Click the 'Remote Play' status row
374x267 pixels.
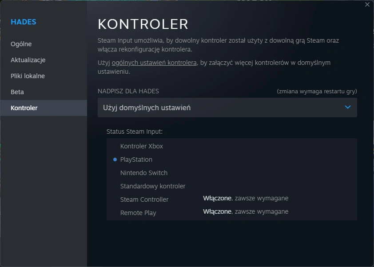[x=231, y=213]
